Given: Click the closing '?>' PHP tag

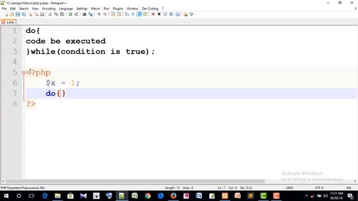Looking at the screenshot, I should [x=31, y=104].
